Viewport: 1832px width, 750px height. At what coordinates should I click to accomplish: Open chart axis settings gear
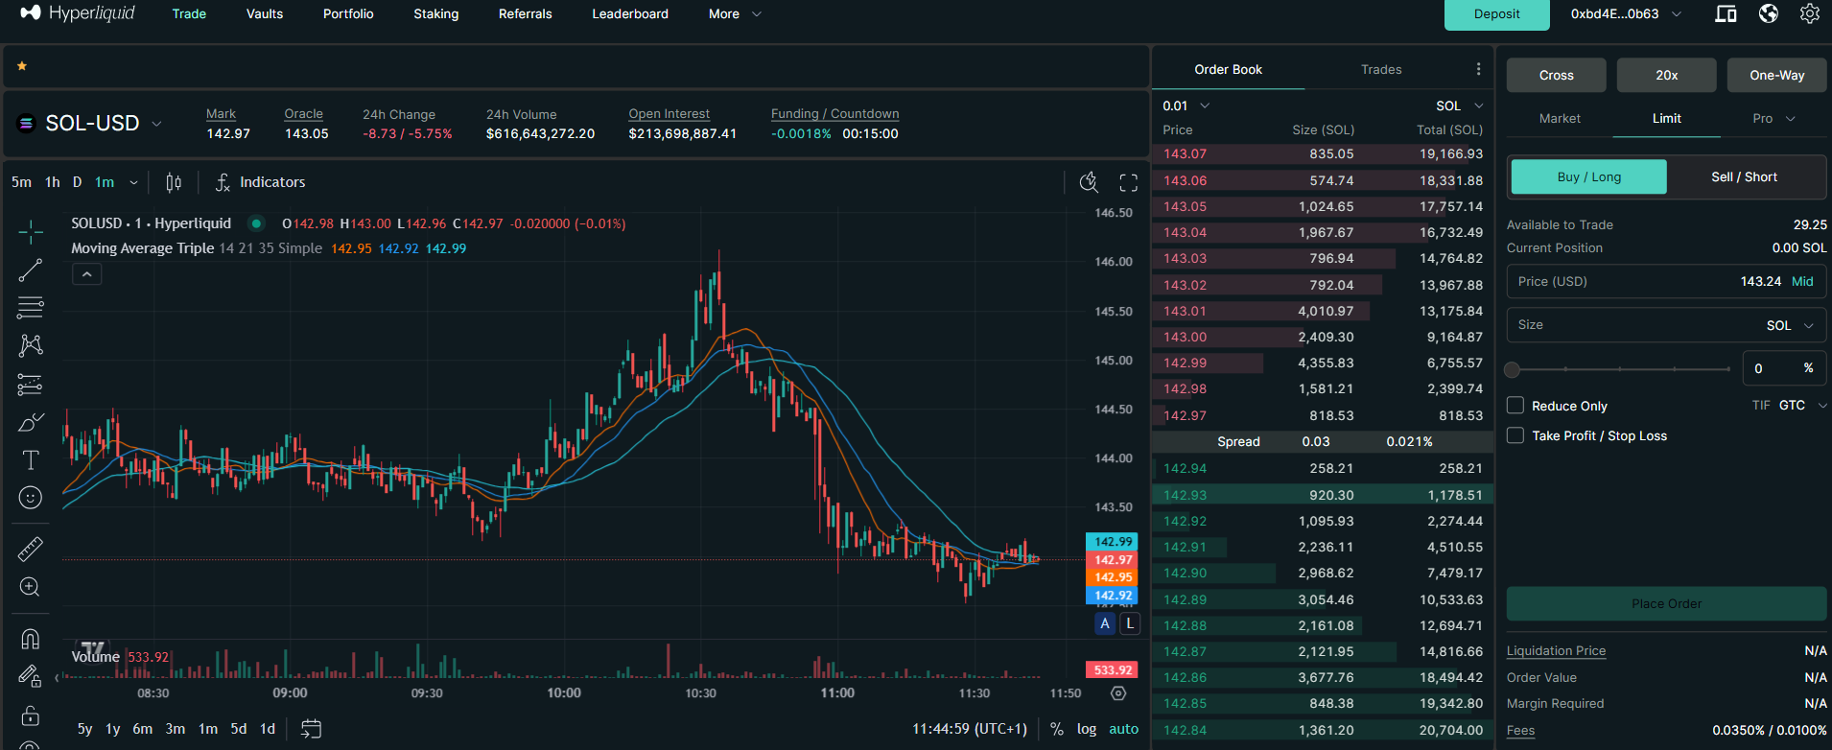tap(1118, 692)
